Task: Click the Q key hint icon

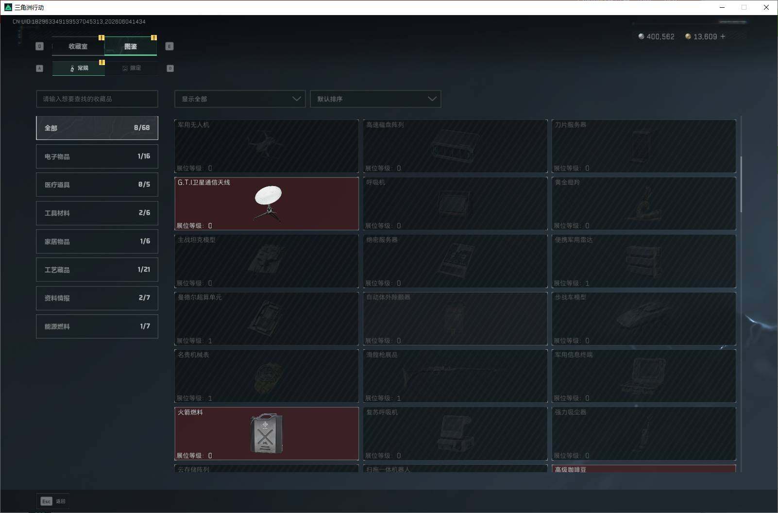Action: tap(40, 46)
